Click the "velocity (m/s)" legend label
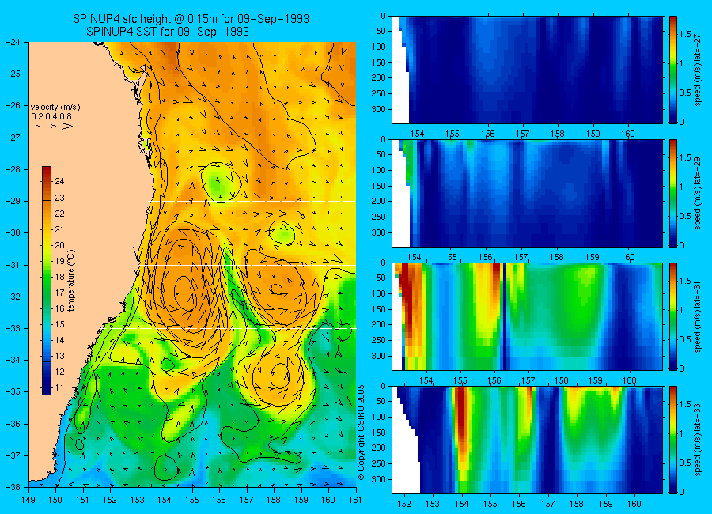712x514 pixels. (55, 108)
